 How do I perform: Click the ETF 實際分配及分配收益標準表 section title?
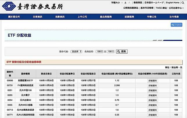click(24, 62)
